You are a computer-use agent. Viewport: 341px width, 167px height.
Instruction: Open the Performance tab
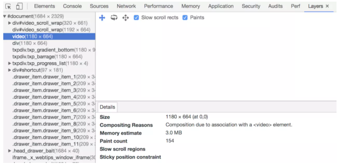159,6
